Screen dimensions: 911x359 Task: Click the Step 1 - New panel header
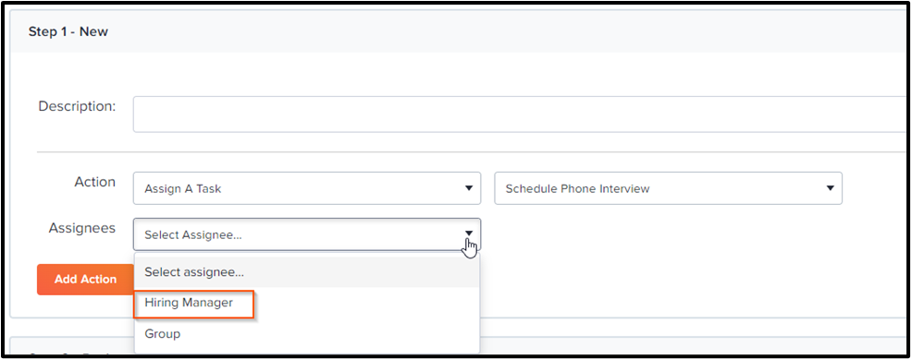click(459, 32)
